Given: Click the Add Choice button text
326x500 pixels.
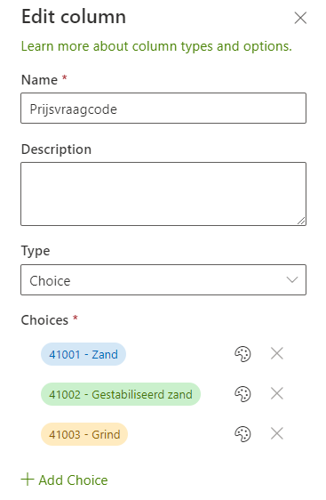Looking at the screenshot, I should (x=73, y=480).
